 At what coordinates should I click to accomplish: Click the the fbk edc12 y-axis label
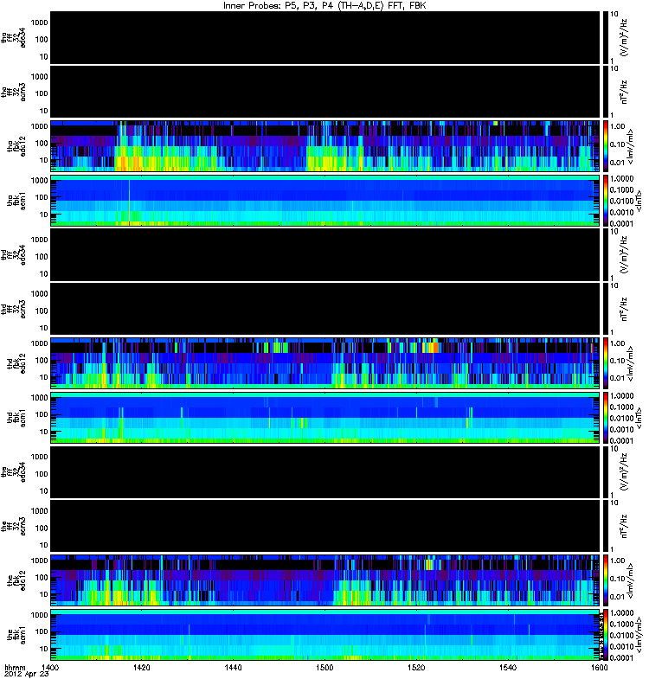[x=16, y=580]
